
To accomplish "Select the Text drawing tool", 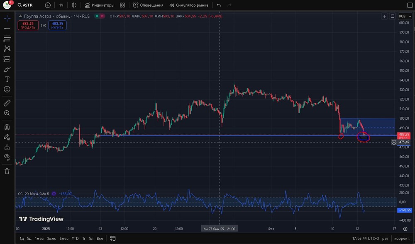I will [x=7, y=79].
